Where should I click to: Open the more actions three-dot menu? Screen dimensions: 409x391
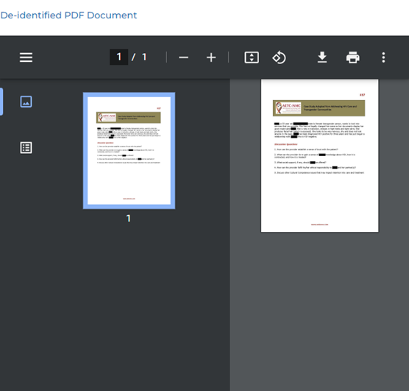click(x=383, y=57)
